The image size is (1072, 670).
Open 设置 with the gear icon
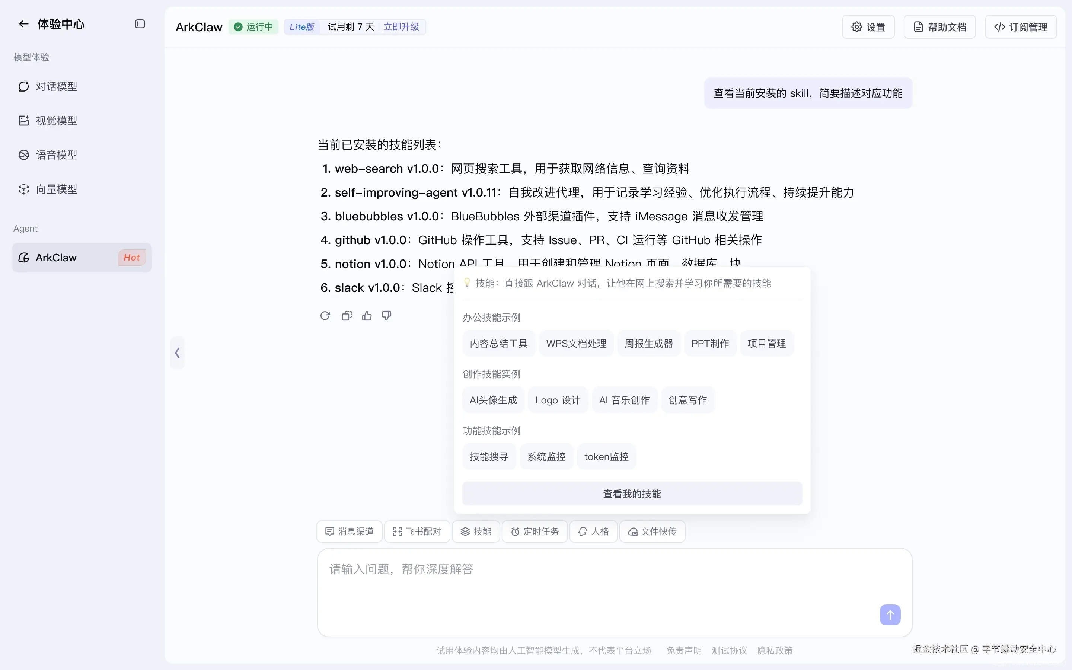[868, 27]
